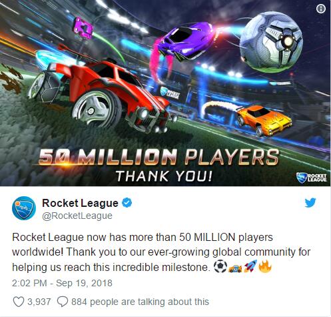The height and width of the screenshot is (317, 331).
Task: Click the info icon on the image
Action: 321,9
